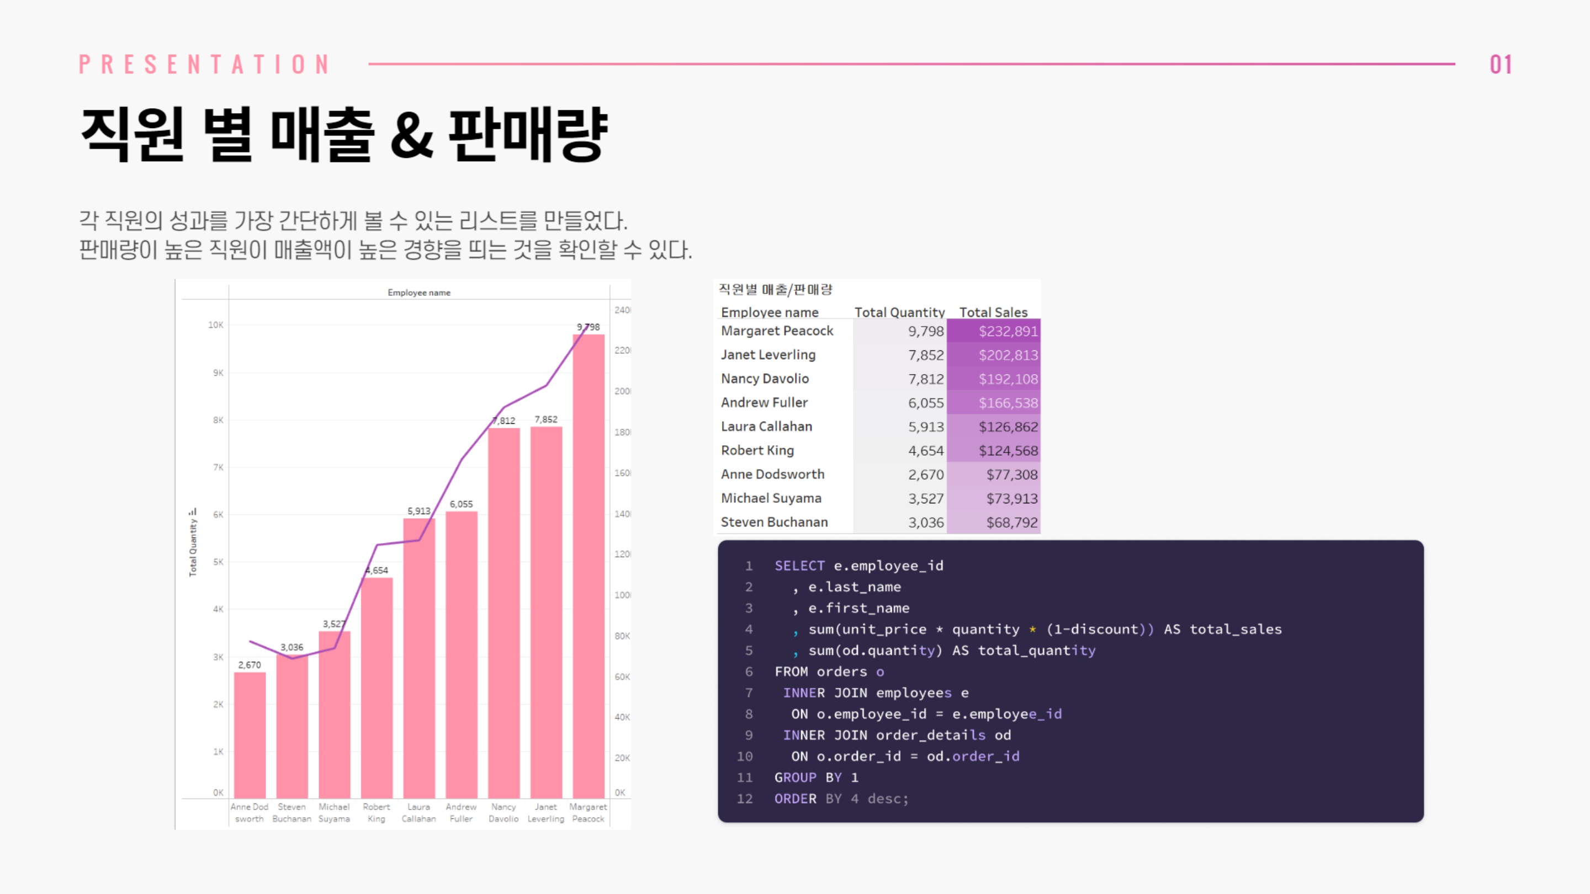Click the GROUP BY line in code block
This screenshot has height=894, width=1590.
point(816,778)
